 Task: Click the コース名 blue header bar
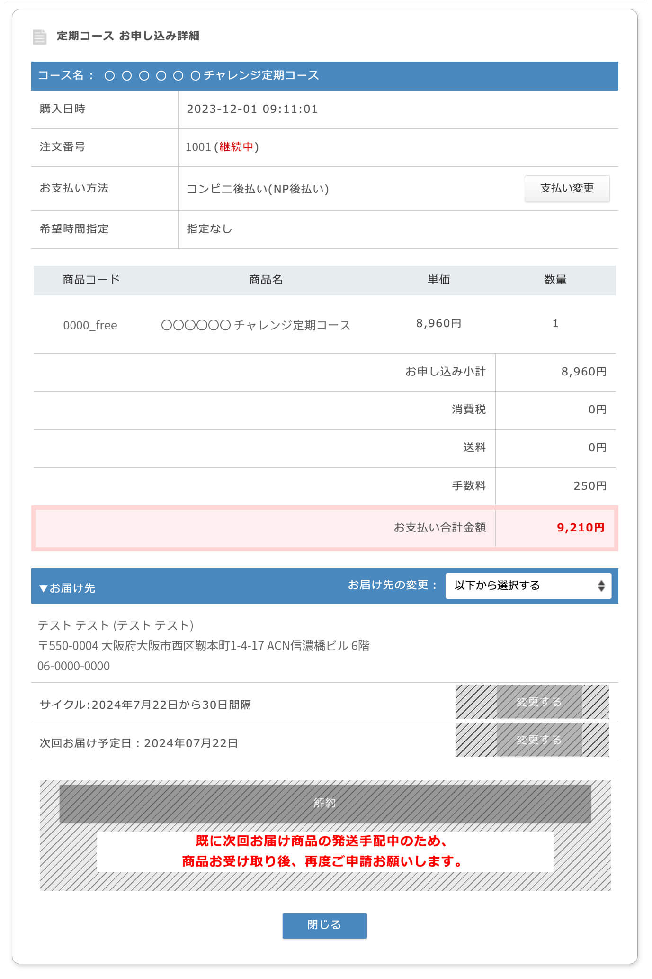pyautogui.click(x=324, y=76)
